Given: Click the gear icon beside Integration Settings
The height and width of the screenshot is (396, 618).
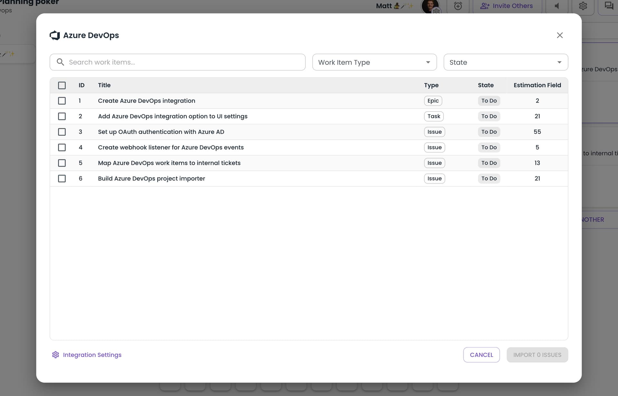Looking at the screenshot, I should point(55,355).
